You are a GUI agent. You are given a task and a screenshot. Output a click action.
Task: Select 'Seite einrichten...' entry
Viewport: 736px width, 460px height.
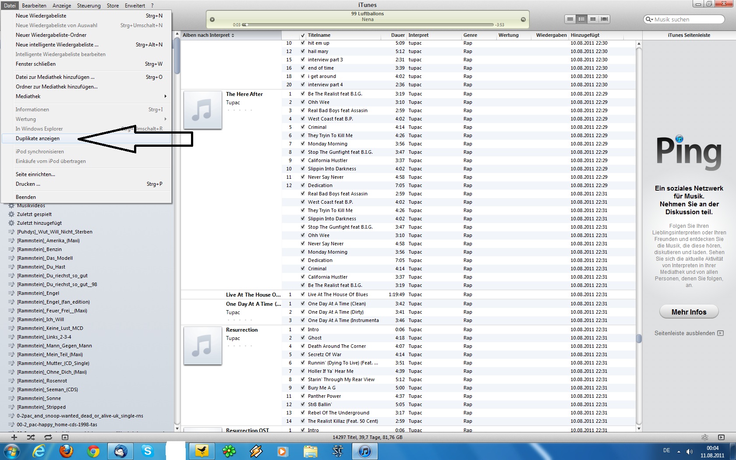pyautogui.click(x=86, y=174)
